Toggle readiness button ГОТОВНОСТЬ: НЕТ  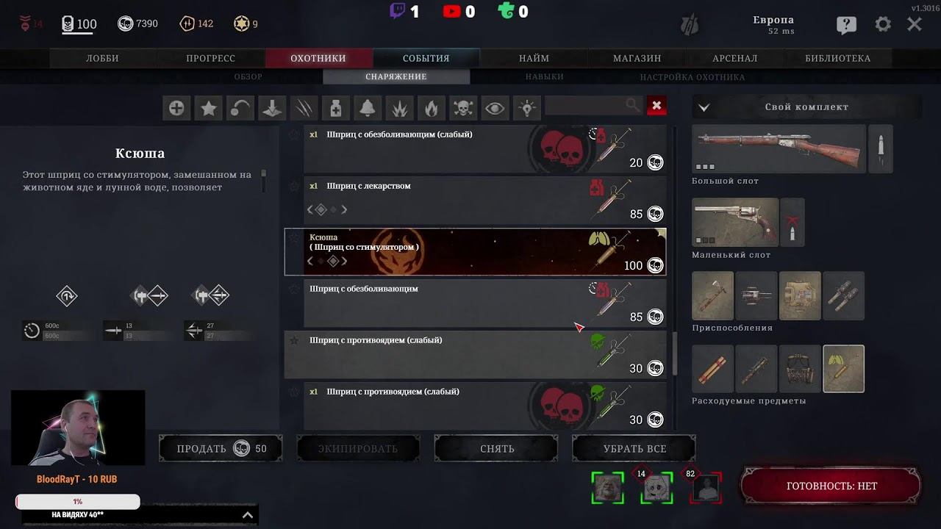click(x=831, y=486)
